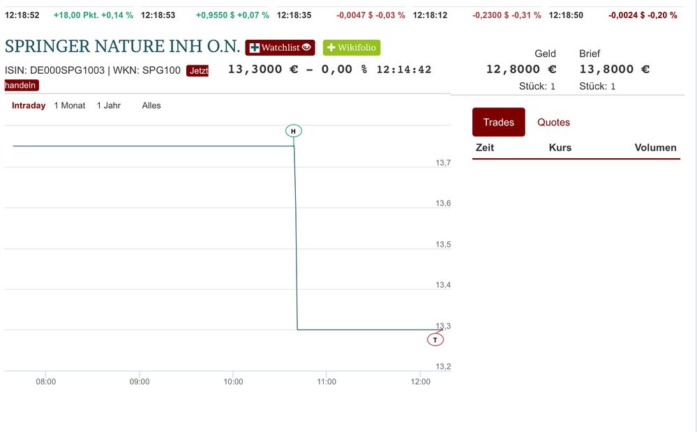Open the ticker item showing -0,2300 $
Viewport: 697px width, 432px height.
pos(507,15)
